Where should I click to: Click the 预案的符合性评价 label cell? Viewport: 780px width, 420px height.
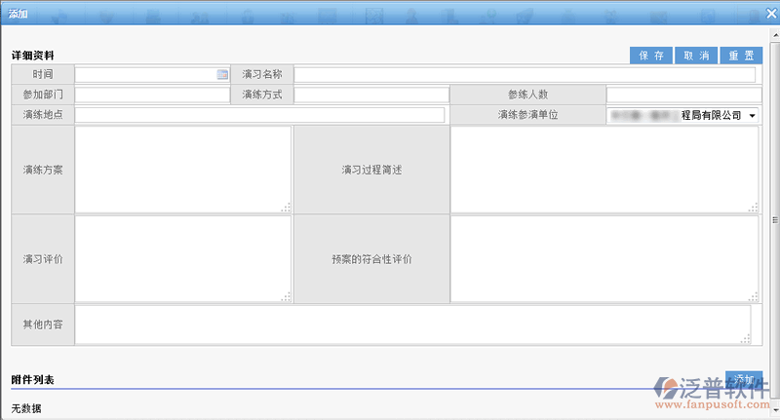(x=371, y=259)
